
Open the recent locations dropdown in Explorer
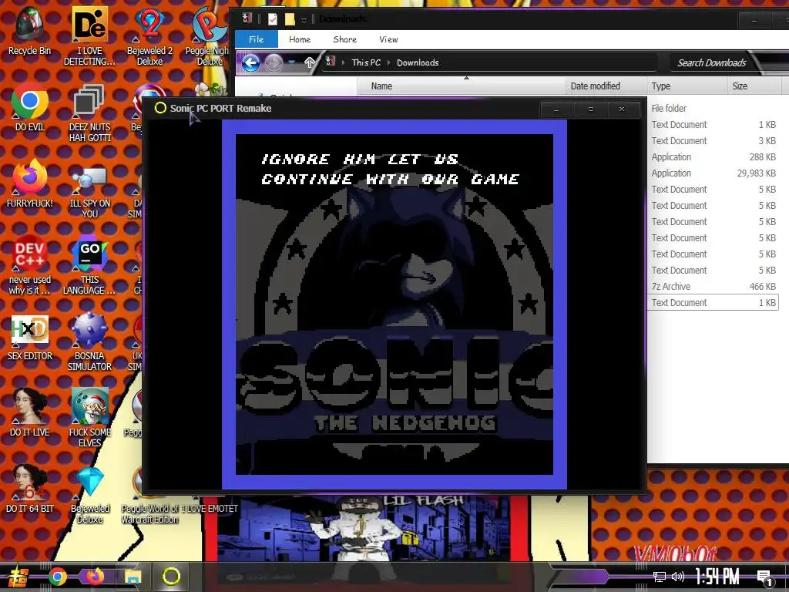pyautogui.click(x=292, y=63)
